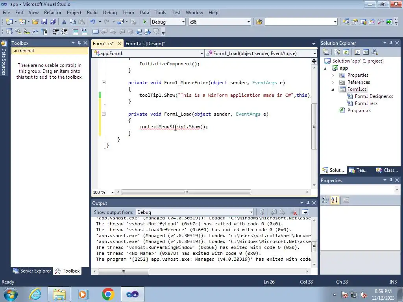Toggle auto-hide pin on Properties panel
The width and height of the screenshot is (403, 302).
pos(391,180)
